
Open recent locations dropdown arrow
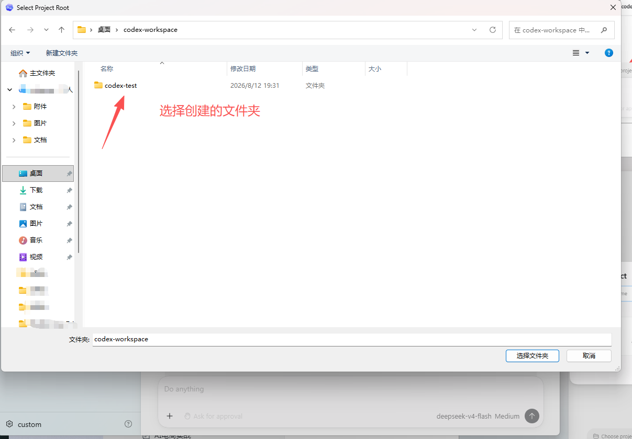click(46, 30)
